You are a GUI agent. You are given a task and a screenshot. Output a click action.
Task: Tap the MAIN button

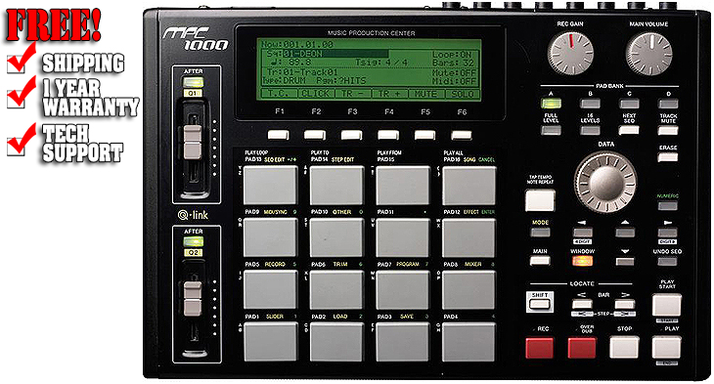point(540,261)
